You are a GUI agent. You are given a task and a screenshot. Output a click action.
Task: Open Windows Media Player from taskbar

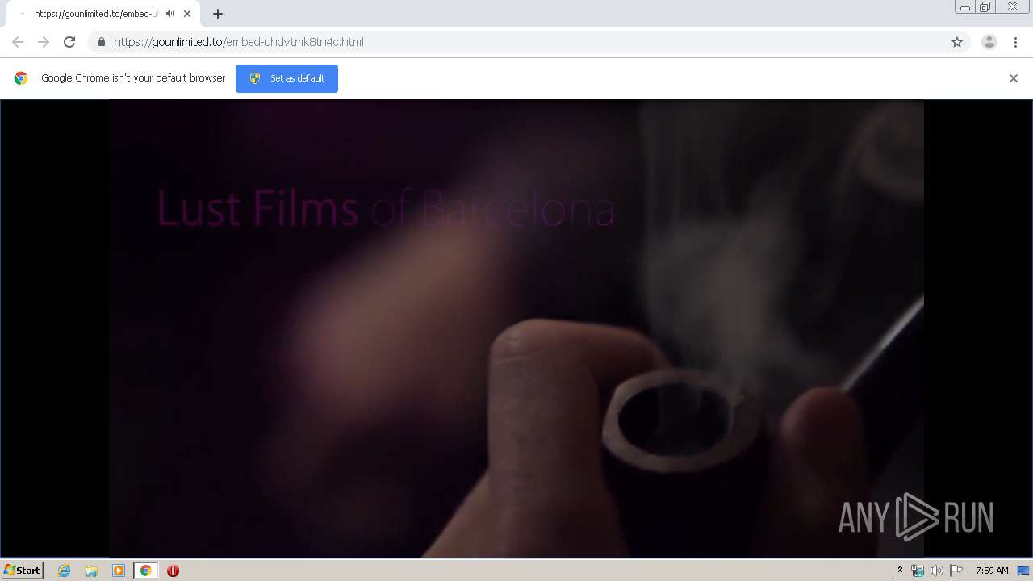tap(119, 571)
